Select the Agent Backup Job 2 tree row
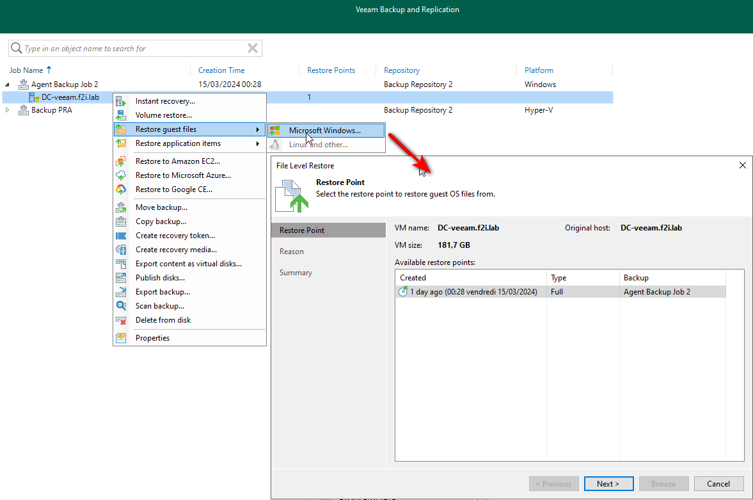753x500 pixels. pyautogui.click(x=307, y=85)
